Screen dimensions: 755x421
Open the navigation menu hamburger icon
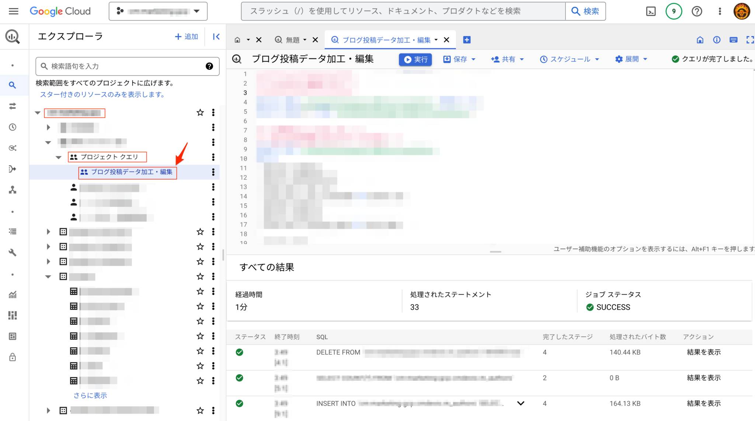(14, 11)
